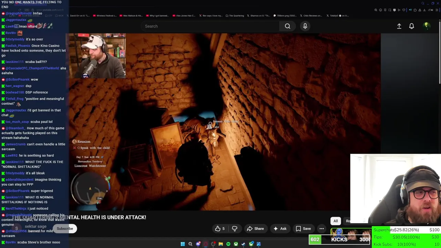Open the browser easy setup menu icon
The image size is (441, 248).
pos(437,10)
